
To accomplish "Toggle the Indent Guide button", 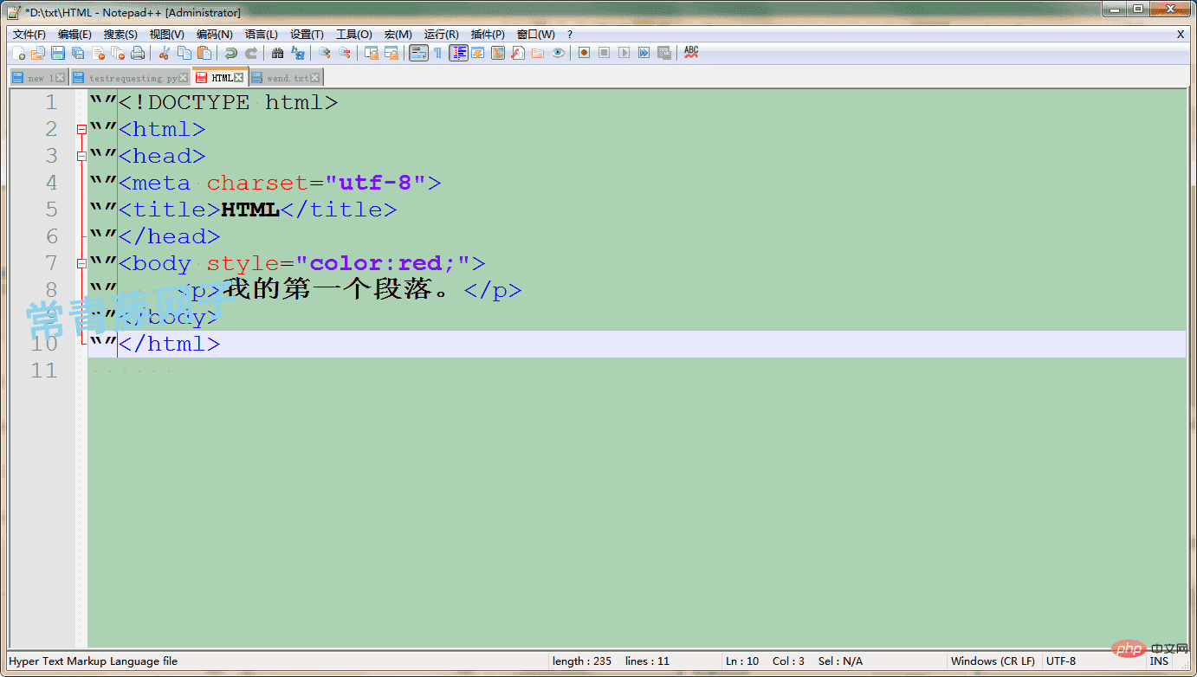I will click(458, 53).
